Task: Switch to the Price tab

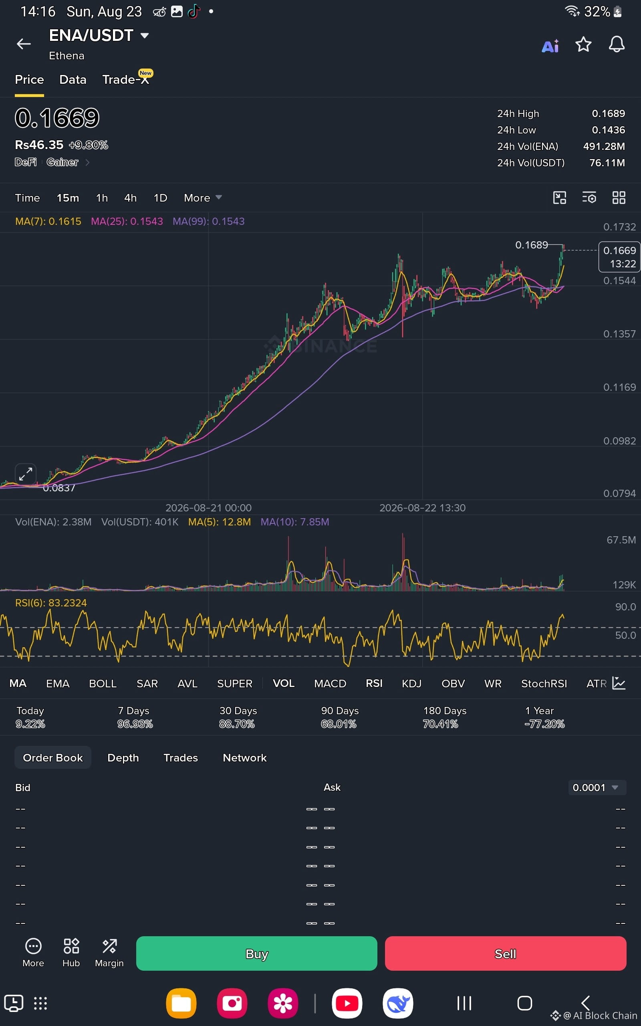Action: tap(29, 79)
